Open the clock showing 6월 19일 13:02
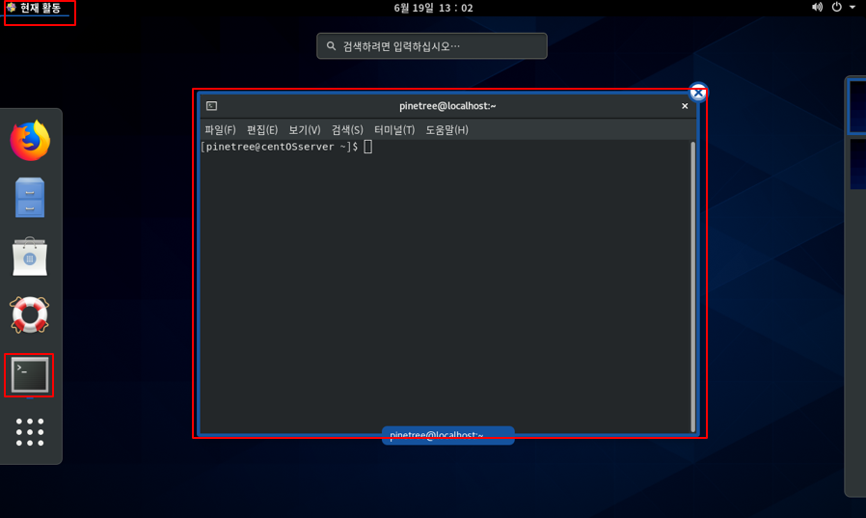The width and height of the screenshot is (866, 518). tap(433, 8)
